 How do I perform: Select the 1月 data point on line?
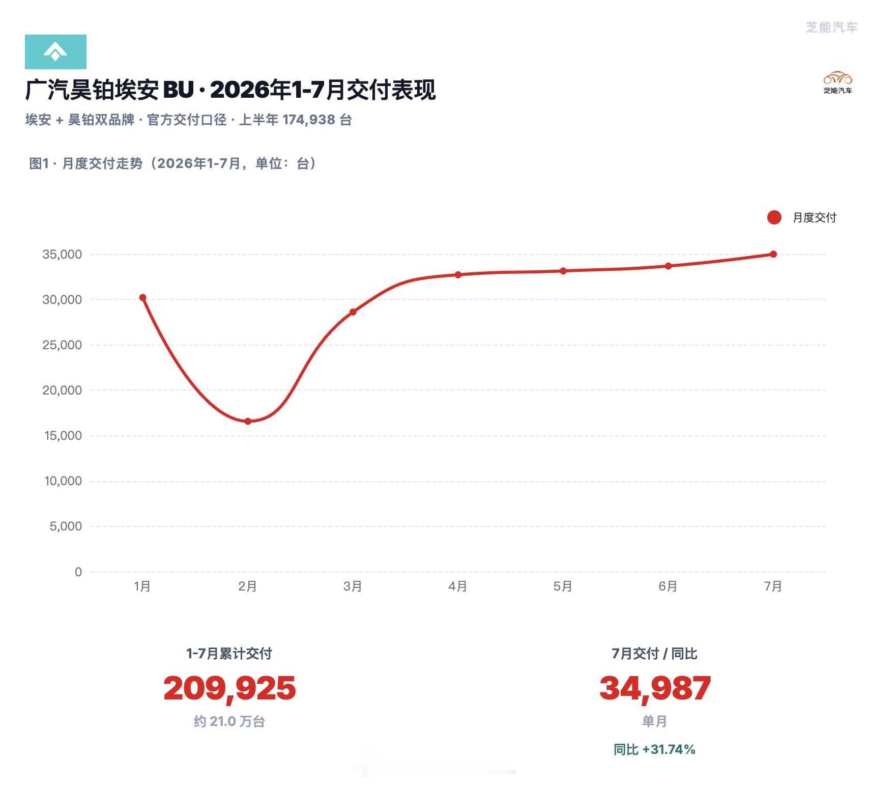(142, 297)
